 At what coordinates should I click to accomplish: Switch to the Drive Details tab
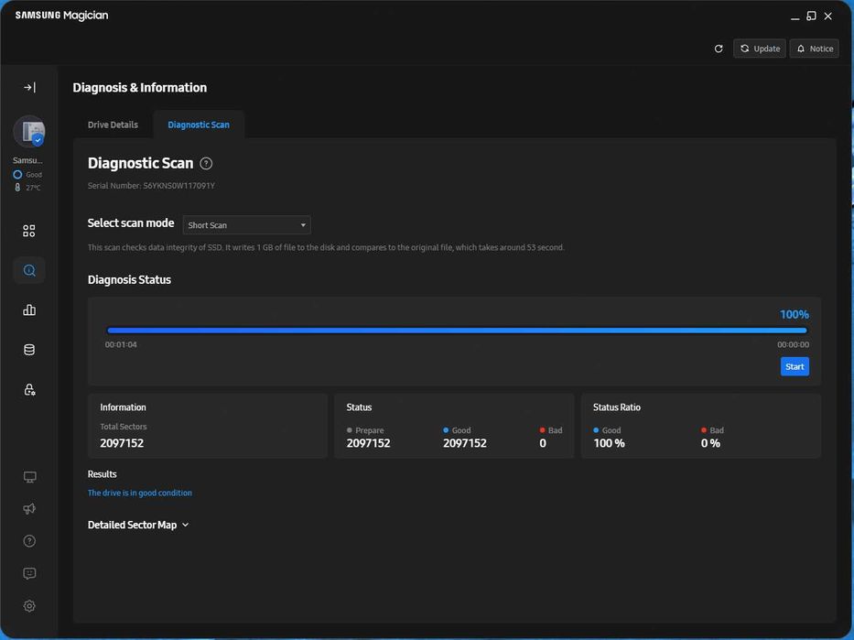113,125
